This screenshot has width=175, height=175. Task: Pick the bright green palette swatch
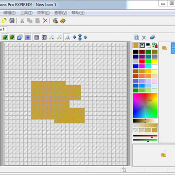point(148,61)
